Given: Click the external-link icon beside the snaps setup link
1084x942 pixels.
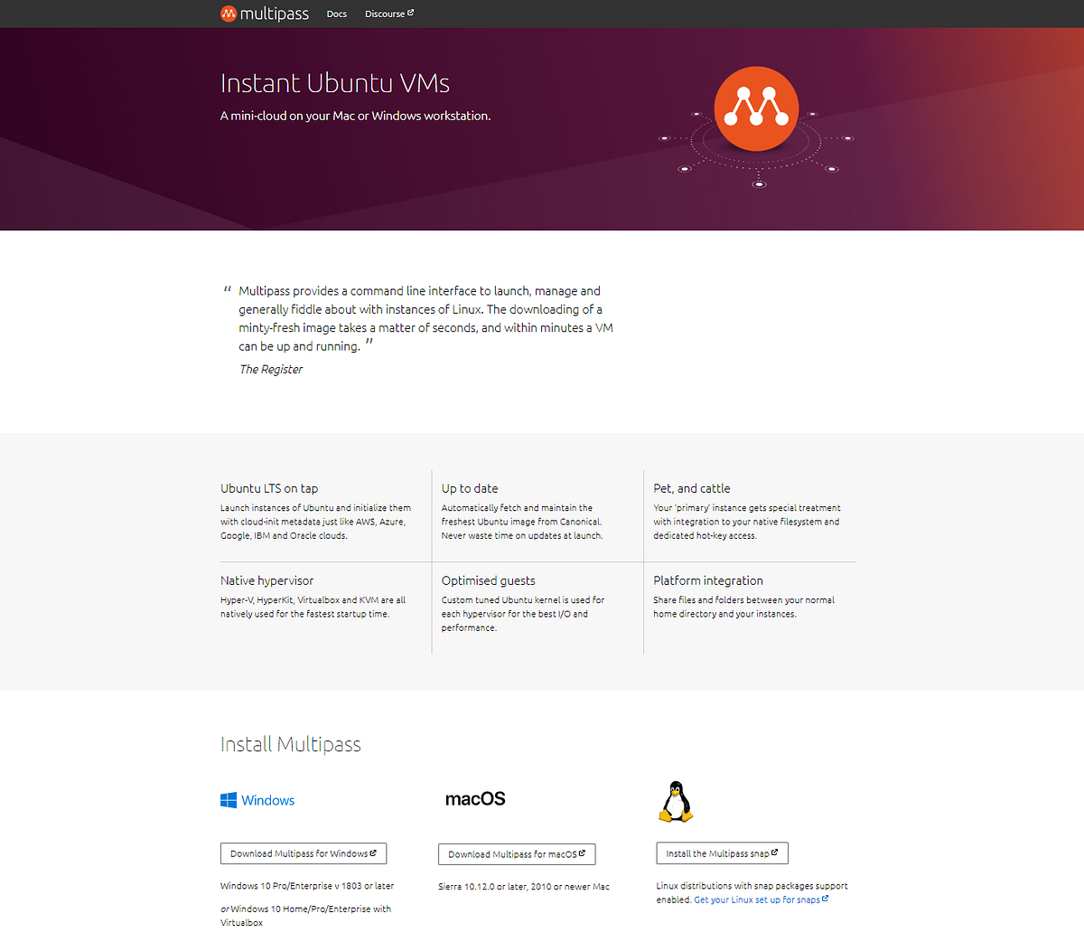Looking at the screenshot, I should pos(827,899).
